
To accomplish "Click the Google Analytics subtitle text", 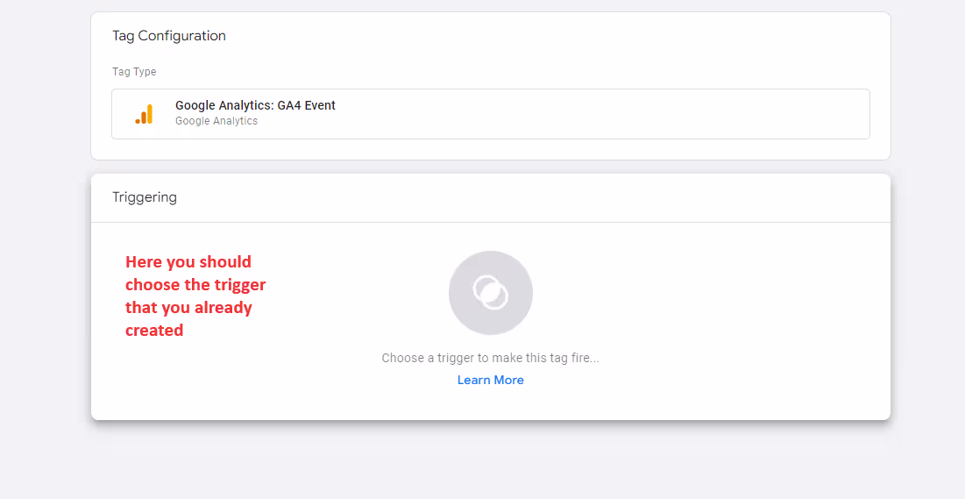I will coord(216,121).
